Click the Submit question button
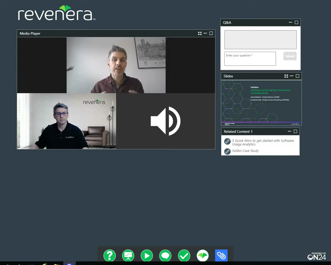Image resolution: width=331 pixels, height=265 pixels. pyautogui.click(x=290, y=56)
